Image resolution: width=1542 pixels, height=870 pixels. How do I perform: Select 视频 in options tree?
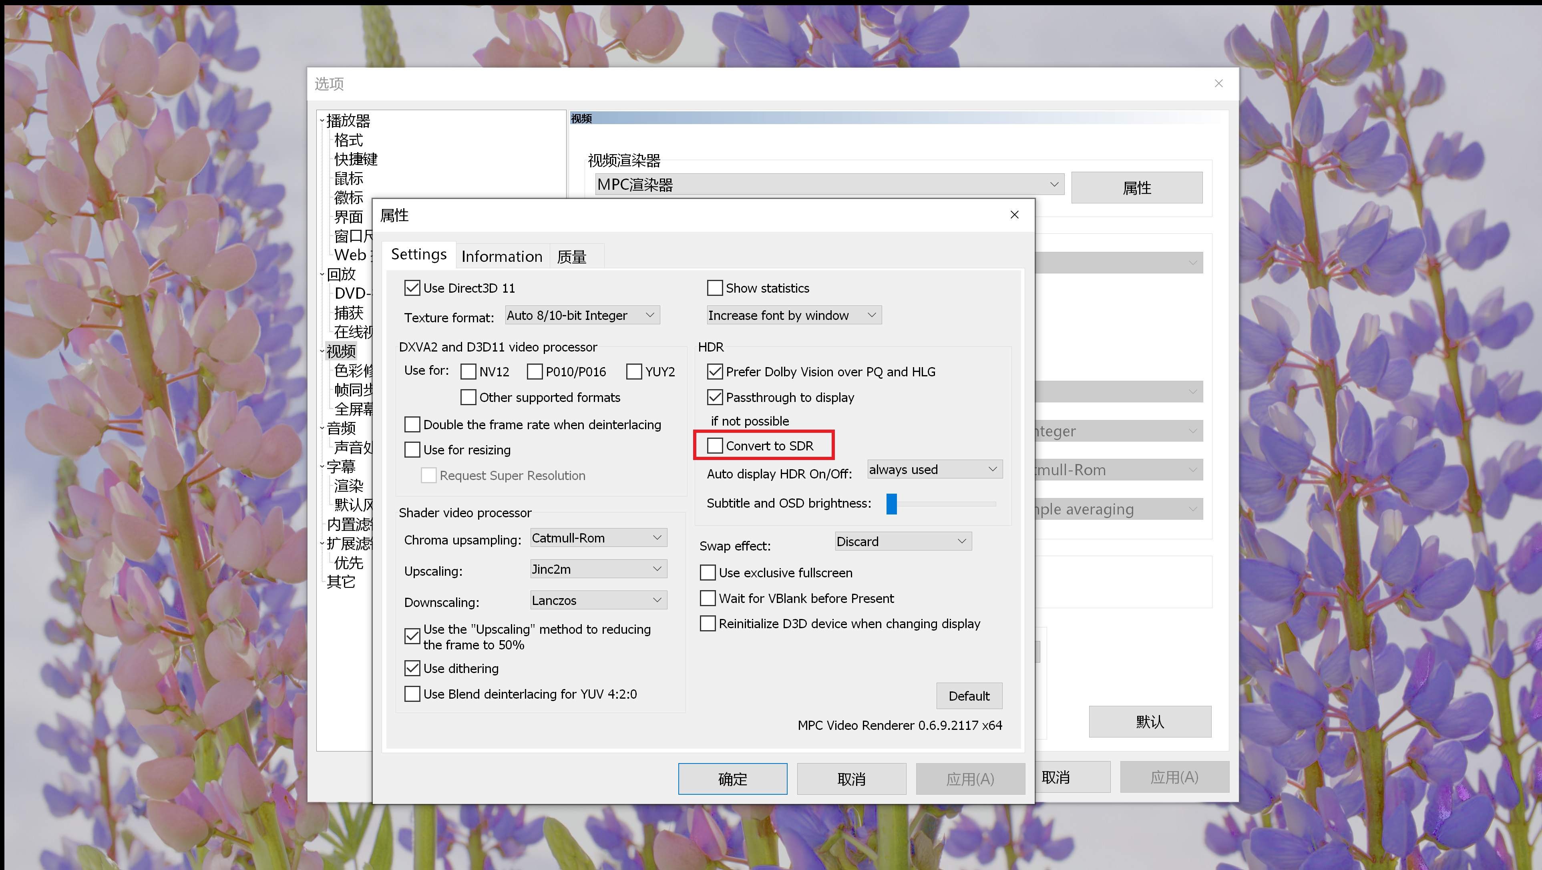pos(341,351)
